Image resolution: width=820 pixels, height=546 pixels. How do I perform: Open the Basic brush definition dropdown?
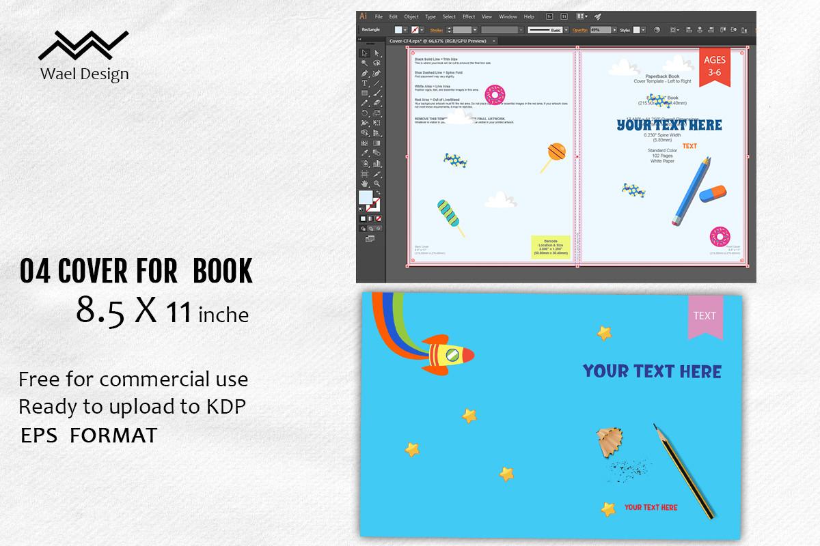click(566, 30)
